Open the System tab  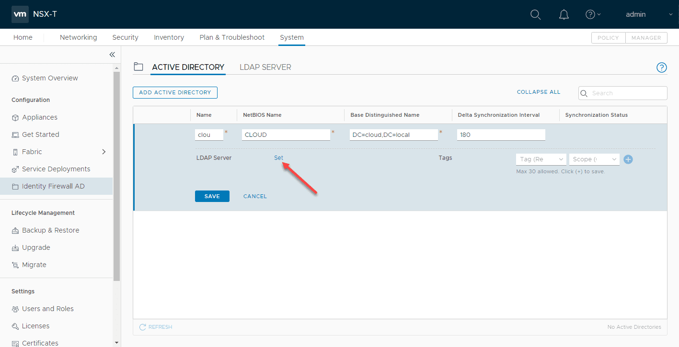(x=291, y=37)
